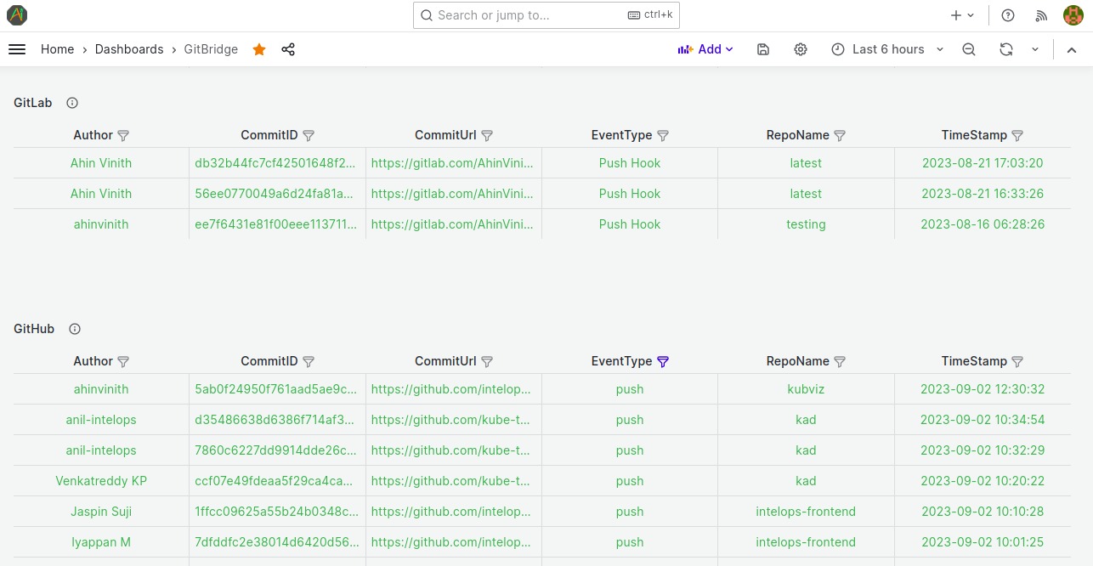
Task: Click timestamp 2023-09-02 12:30:32
Action: pyautogui.click(x=983, y=389)
